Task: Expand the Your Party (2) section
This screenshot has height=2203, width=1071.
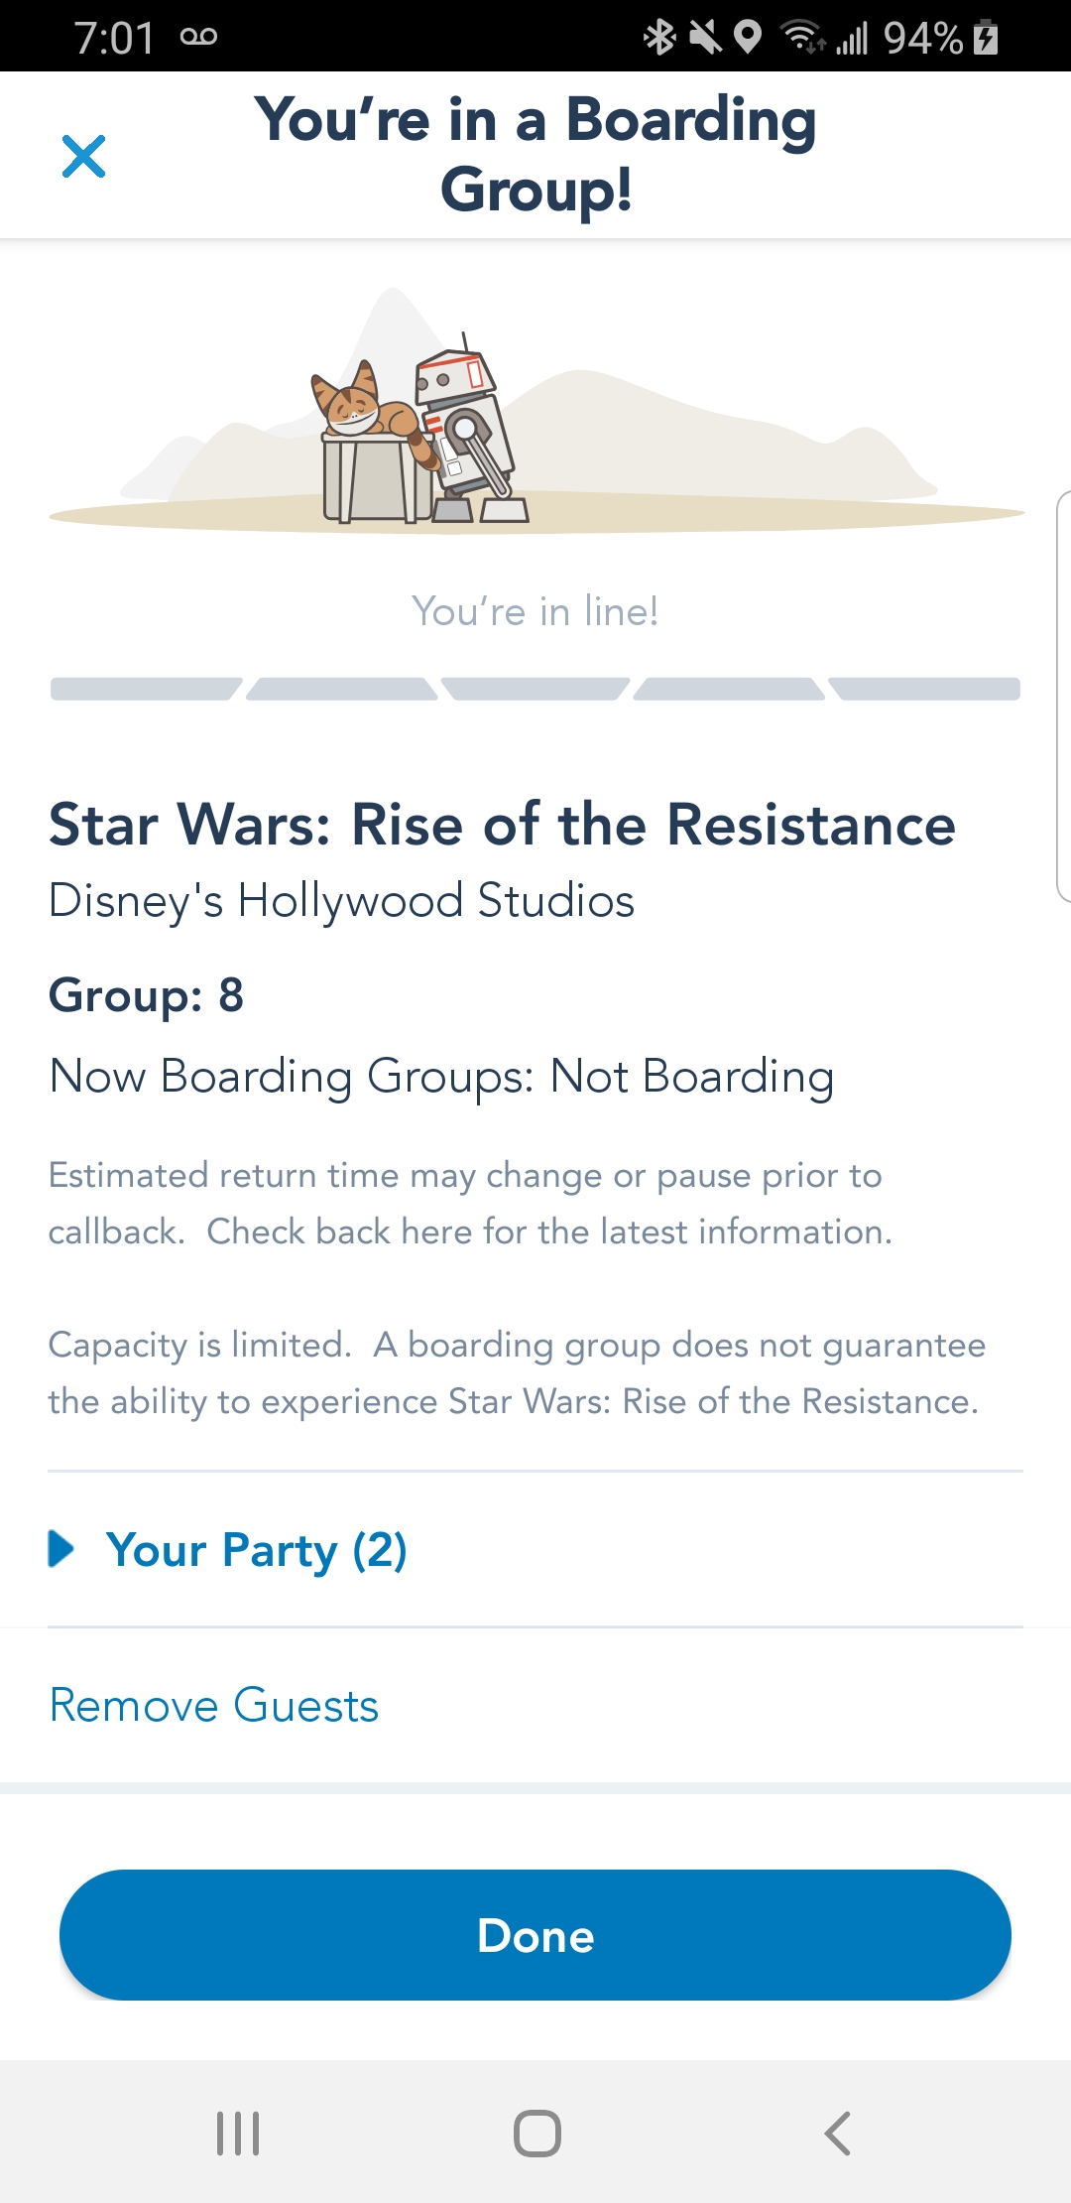Action: pyautogui.click(x=256, y=1550)
